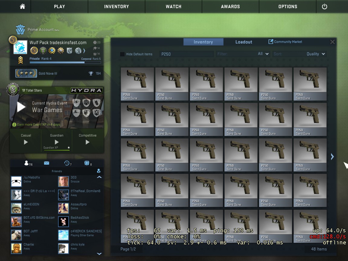The height and width of the screenshot is (261, 348).
Task: Select friend Charlie
Action: tap(34, 249)
